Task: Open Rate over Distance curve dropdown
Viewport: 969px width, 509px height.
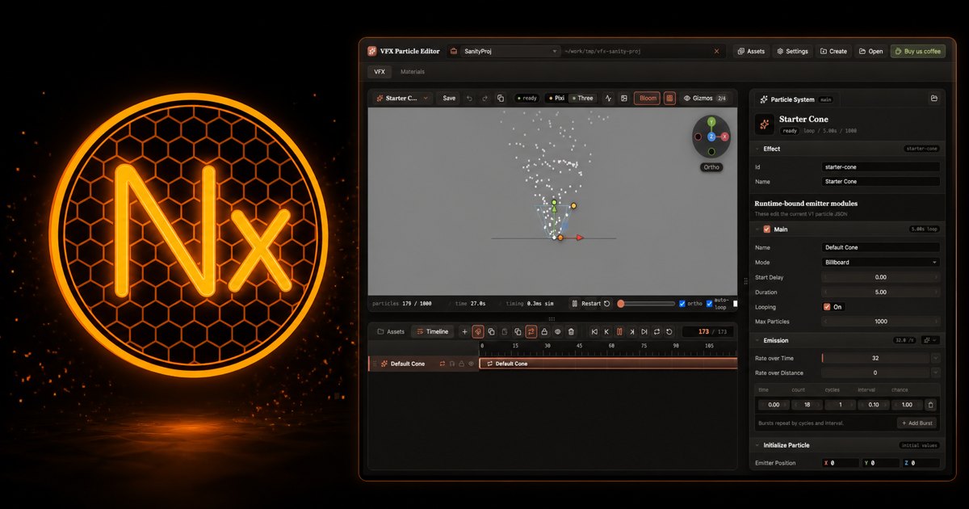Action: [935, 373]
